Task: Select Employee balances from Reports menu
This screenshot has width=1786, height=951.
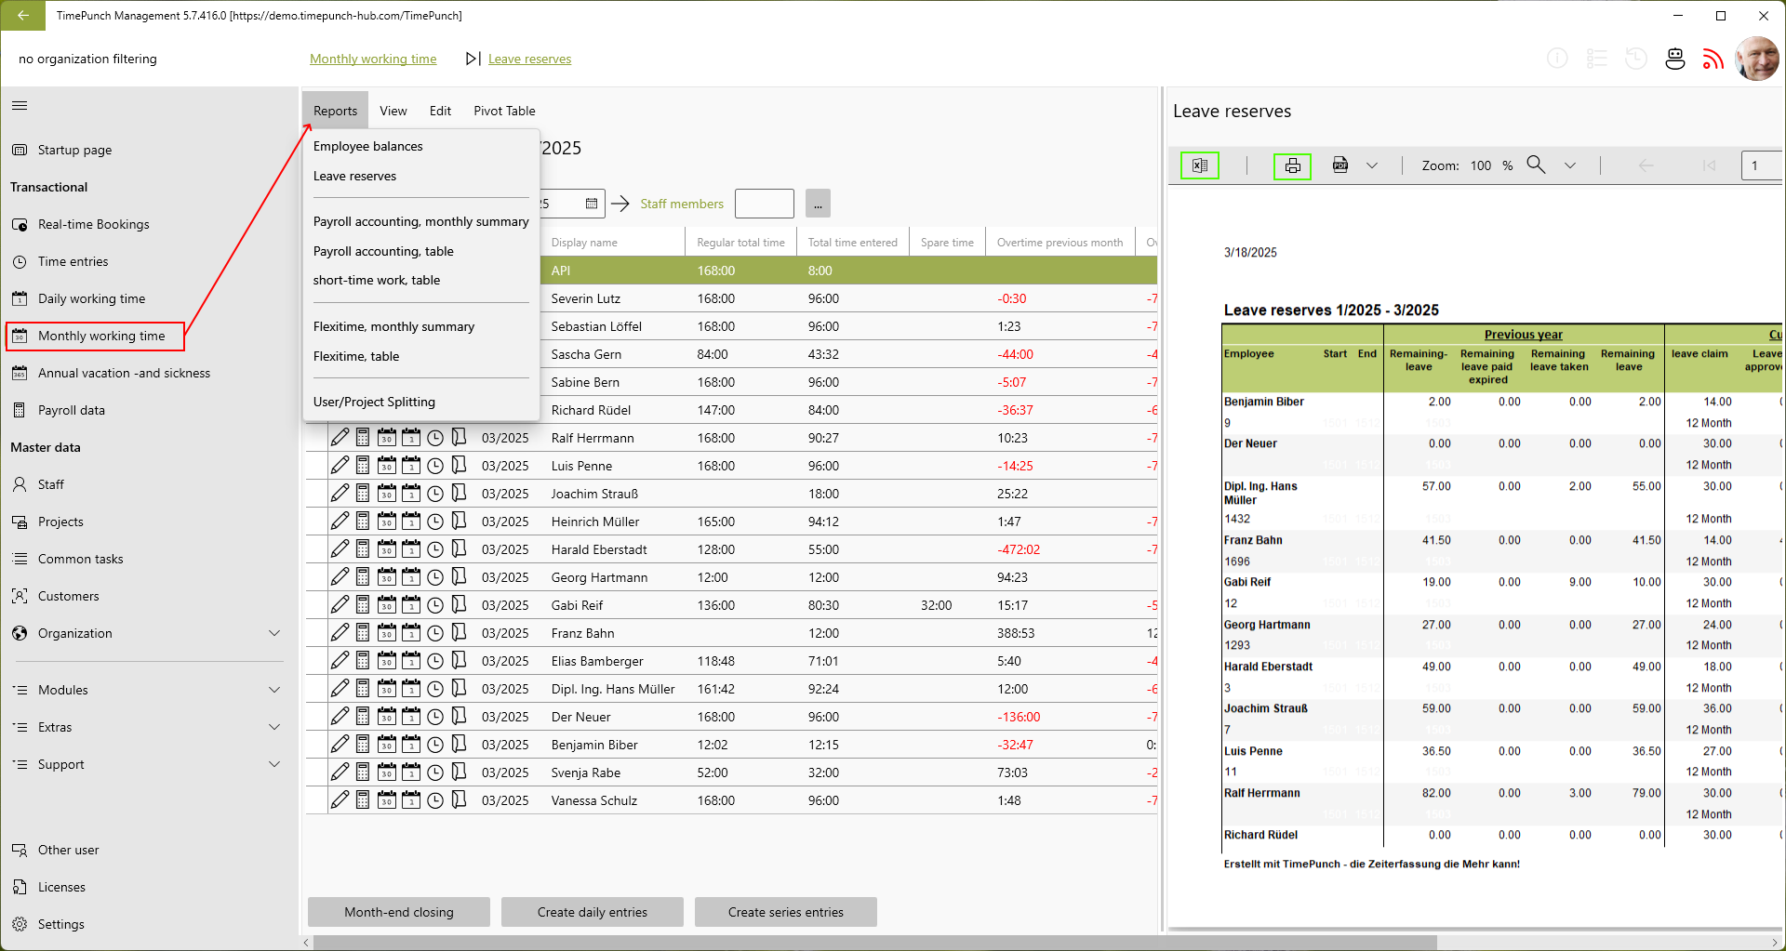Action: (367, 146)
